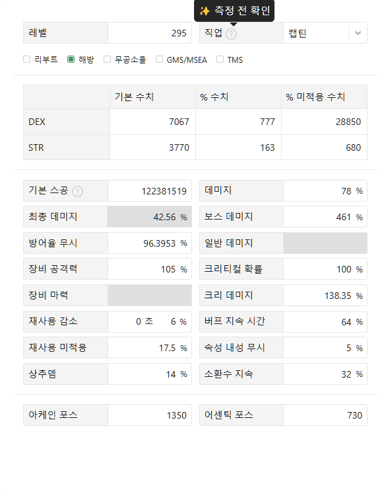388x492 pixels.
Task: Click the 어센틱 포스 input 730
Action: click(x=325, y=415)
